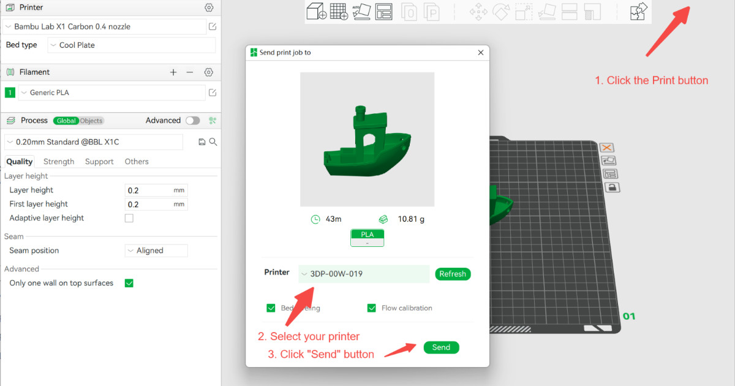Viewport: 735px width, 386px height.
Task: Toggle the plate lock icon
Action: [x=612, y=187]
